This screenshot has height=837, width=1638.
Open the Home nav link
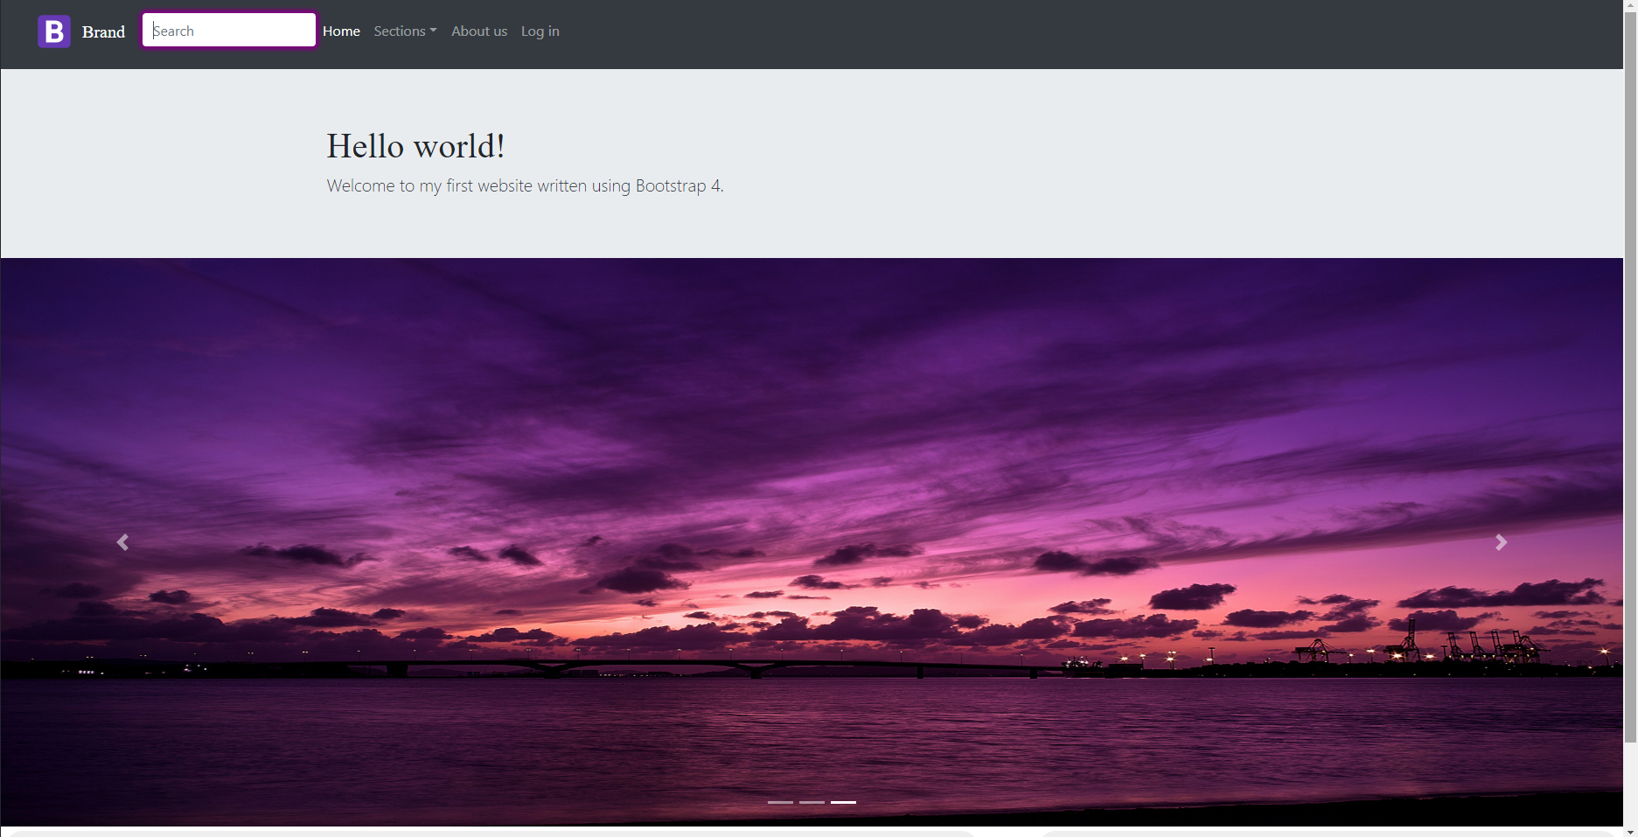coord(341,31)
